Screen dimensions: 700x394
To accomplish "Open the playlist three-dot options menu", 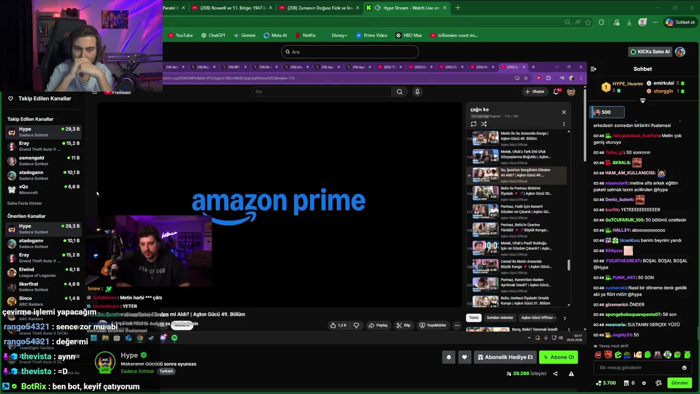I will tap(564, 124).
